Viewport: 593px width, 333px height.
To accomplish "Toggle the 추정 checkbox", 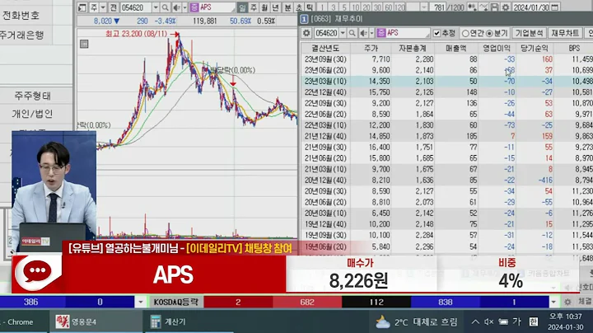I will [437, 33].
